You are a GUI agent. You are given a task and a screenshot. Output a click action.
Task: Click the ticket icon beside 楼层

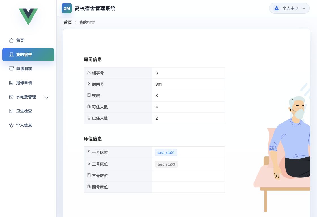(x=89, y=95)
